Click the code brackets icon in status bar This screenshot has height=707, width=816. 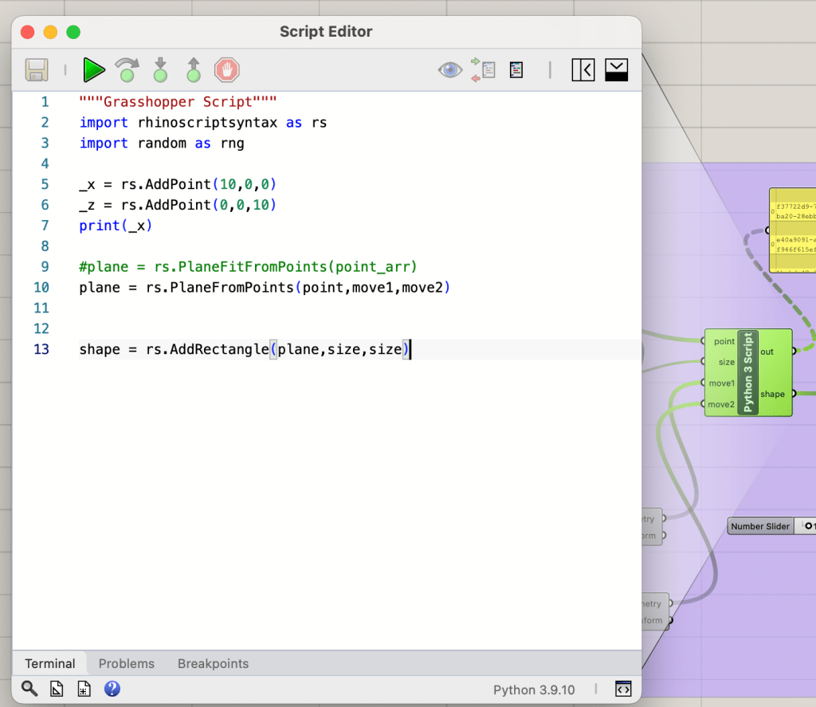[623, 689]
